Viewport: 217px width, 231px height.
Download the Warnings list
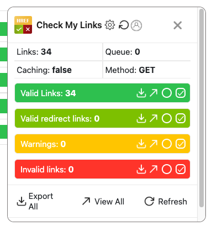(x=141, y=144)
